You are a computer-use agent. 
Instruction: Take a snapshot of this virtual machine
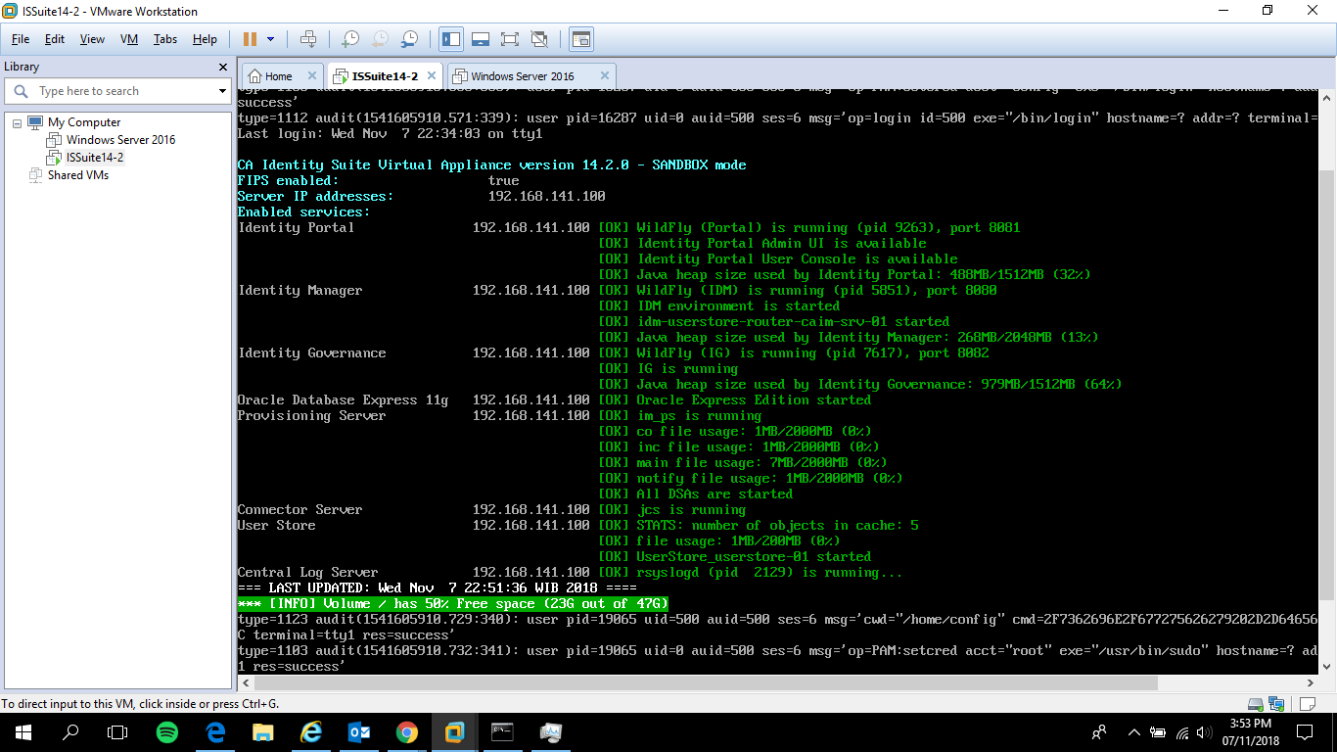(x=349, y=39)
